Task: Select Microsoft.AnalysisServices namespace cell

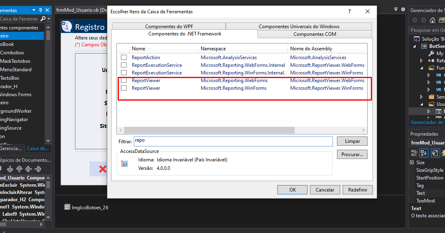Action: 229,57
